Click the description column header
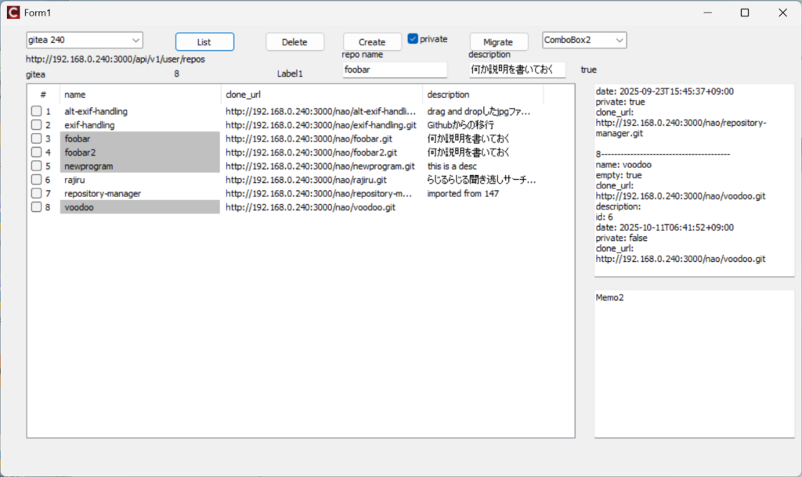The height and width of the screenshot is (477, 802). pyautogui.click(x=482, y=95)
